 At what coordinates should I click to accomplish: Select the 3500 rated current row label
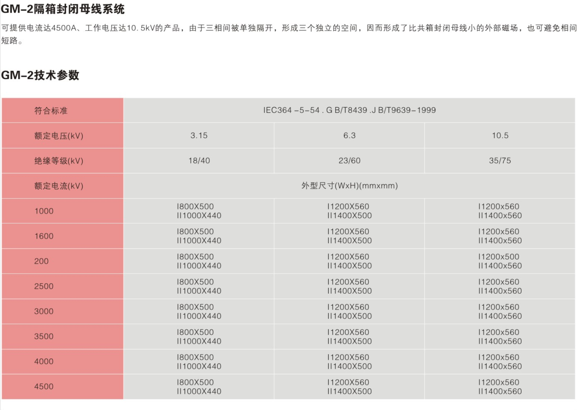[x=62, y=336]
